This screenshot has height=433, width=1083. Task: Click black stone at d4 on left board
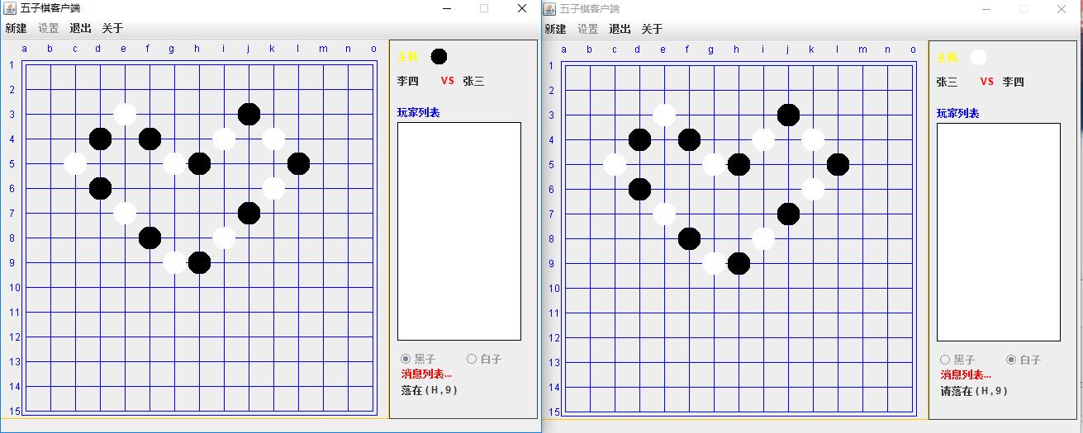pyautogui.click(x=100, y=139)
